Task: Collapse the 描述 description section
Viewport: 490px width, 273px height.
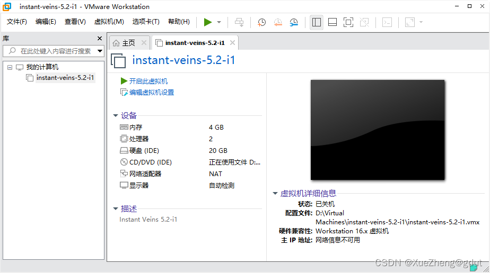Action: 115,209
